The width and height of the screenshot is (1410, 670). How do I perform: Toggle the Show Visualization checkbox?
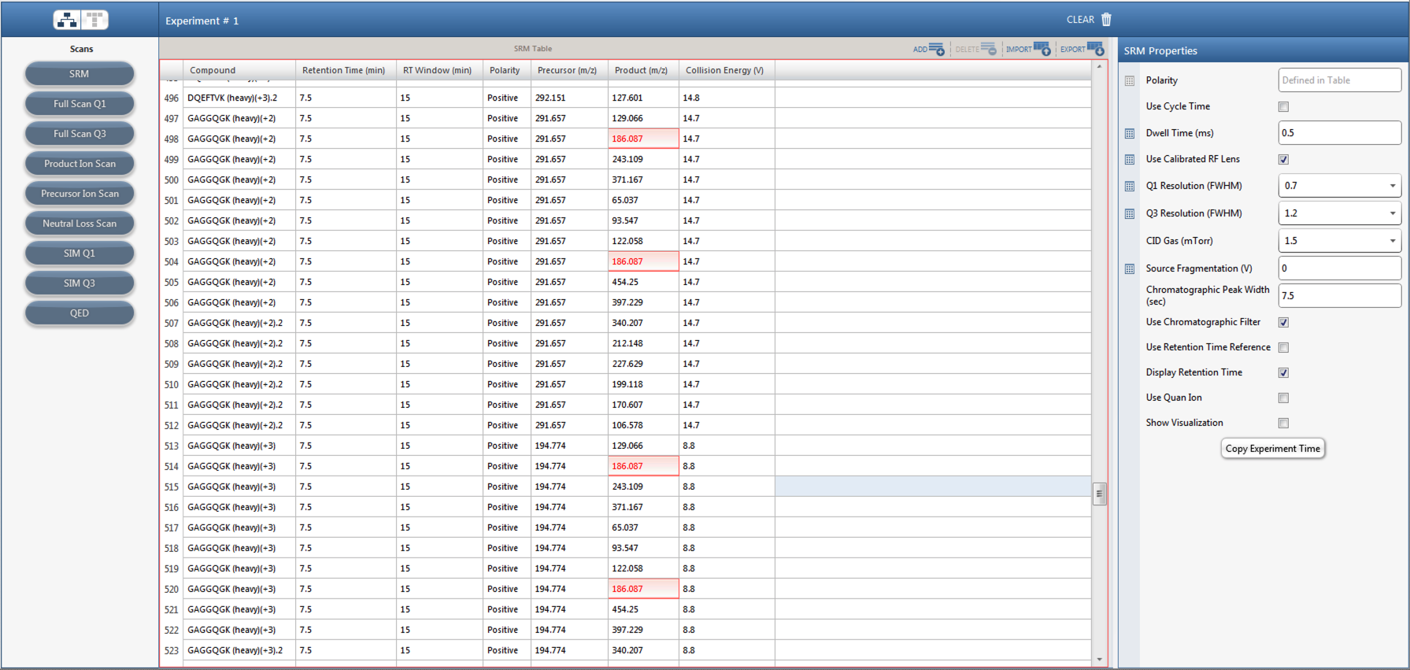pos(1283,424)
